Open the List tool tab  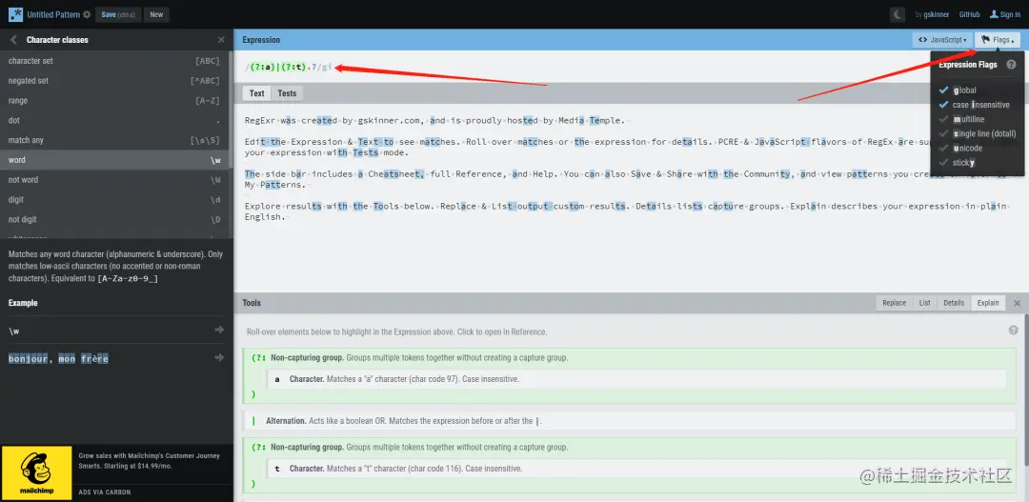pos(924,303)
